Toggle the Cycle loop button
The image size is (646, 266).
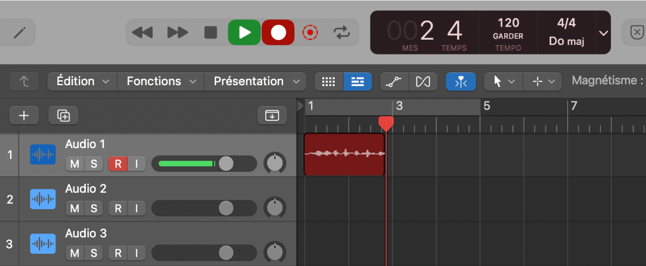pyautogui.click(x=341, y=33)
